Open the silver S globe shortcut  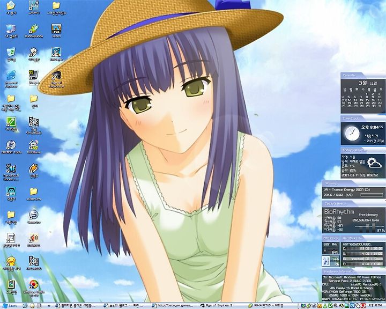click(34, 216)
